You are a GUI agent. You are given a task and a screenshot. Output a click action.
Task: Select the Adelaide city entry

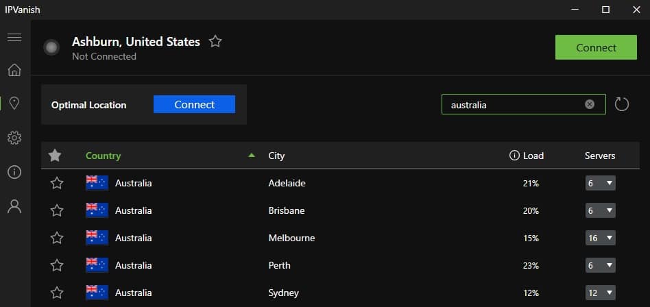pos(287,183)
